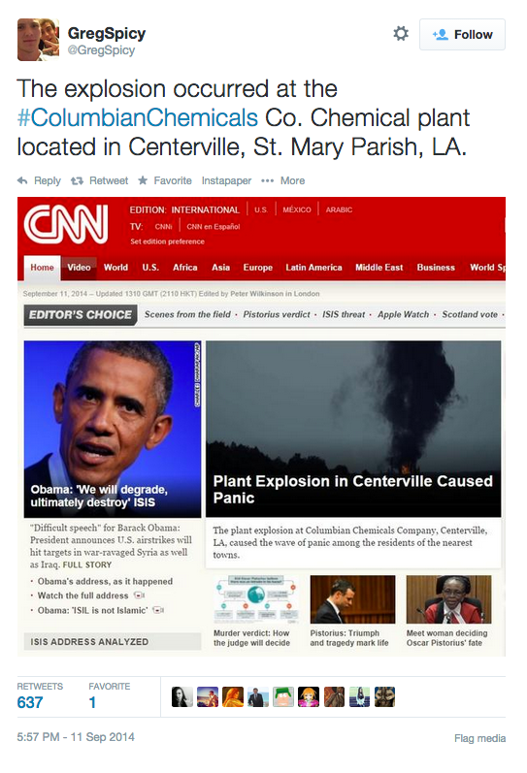Open green hat cartoon retweeter avatar
The image size is (527, 773).
tap(283, 697)
